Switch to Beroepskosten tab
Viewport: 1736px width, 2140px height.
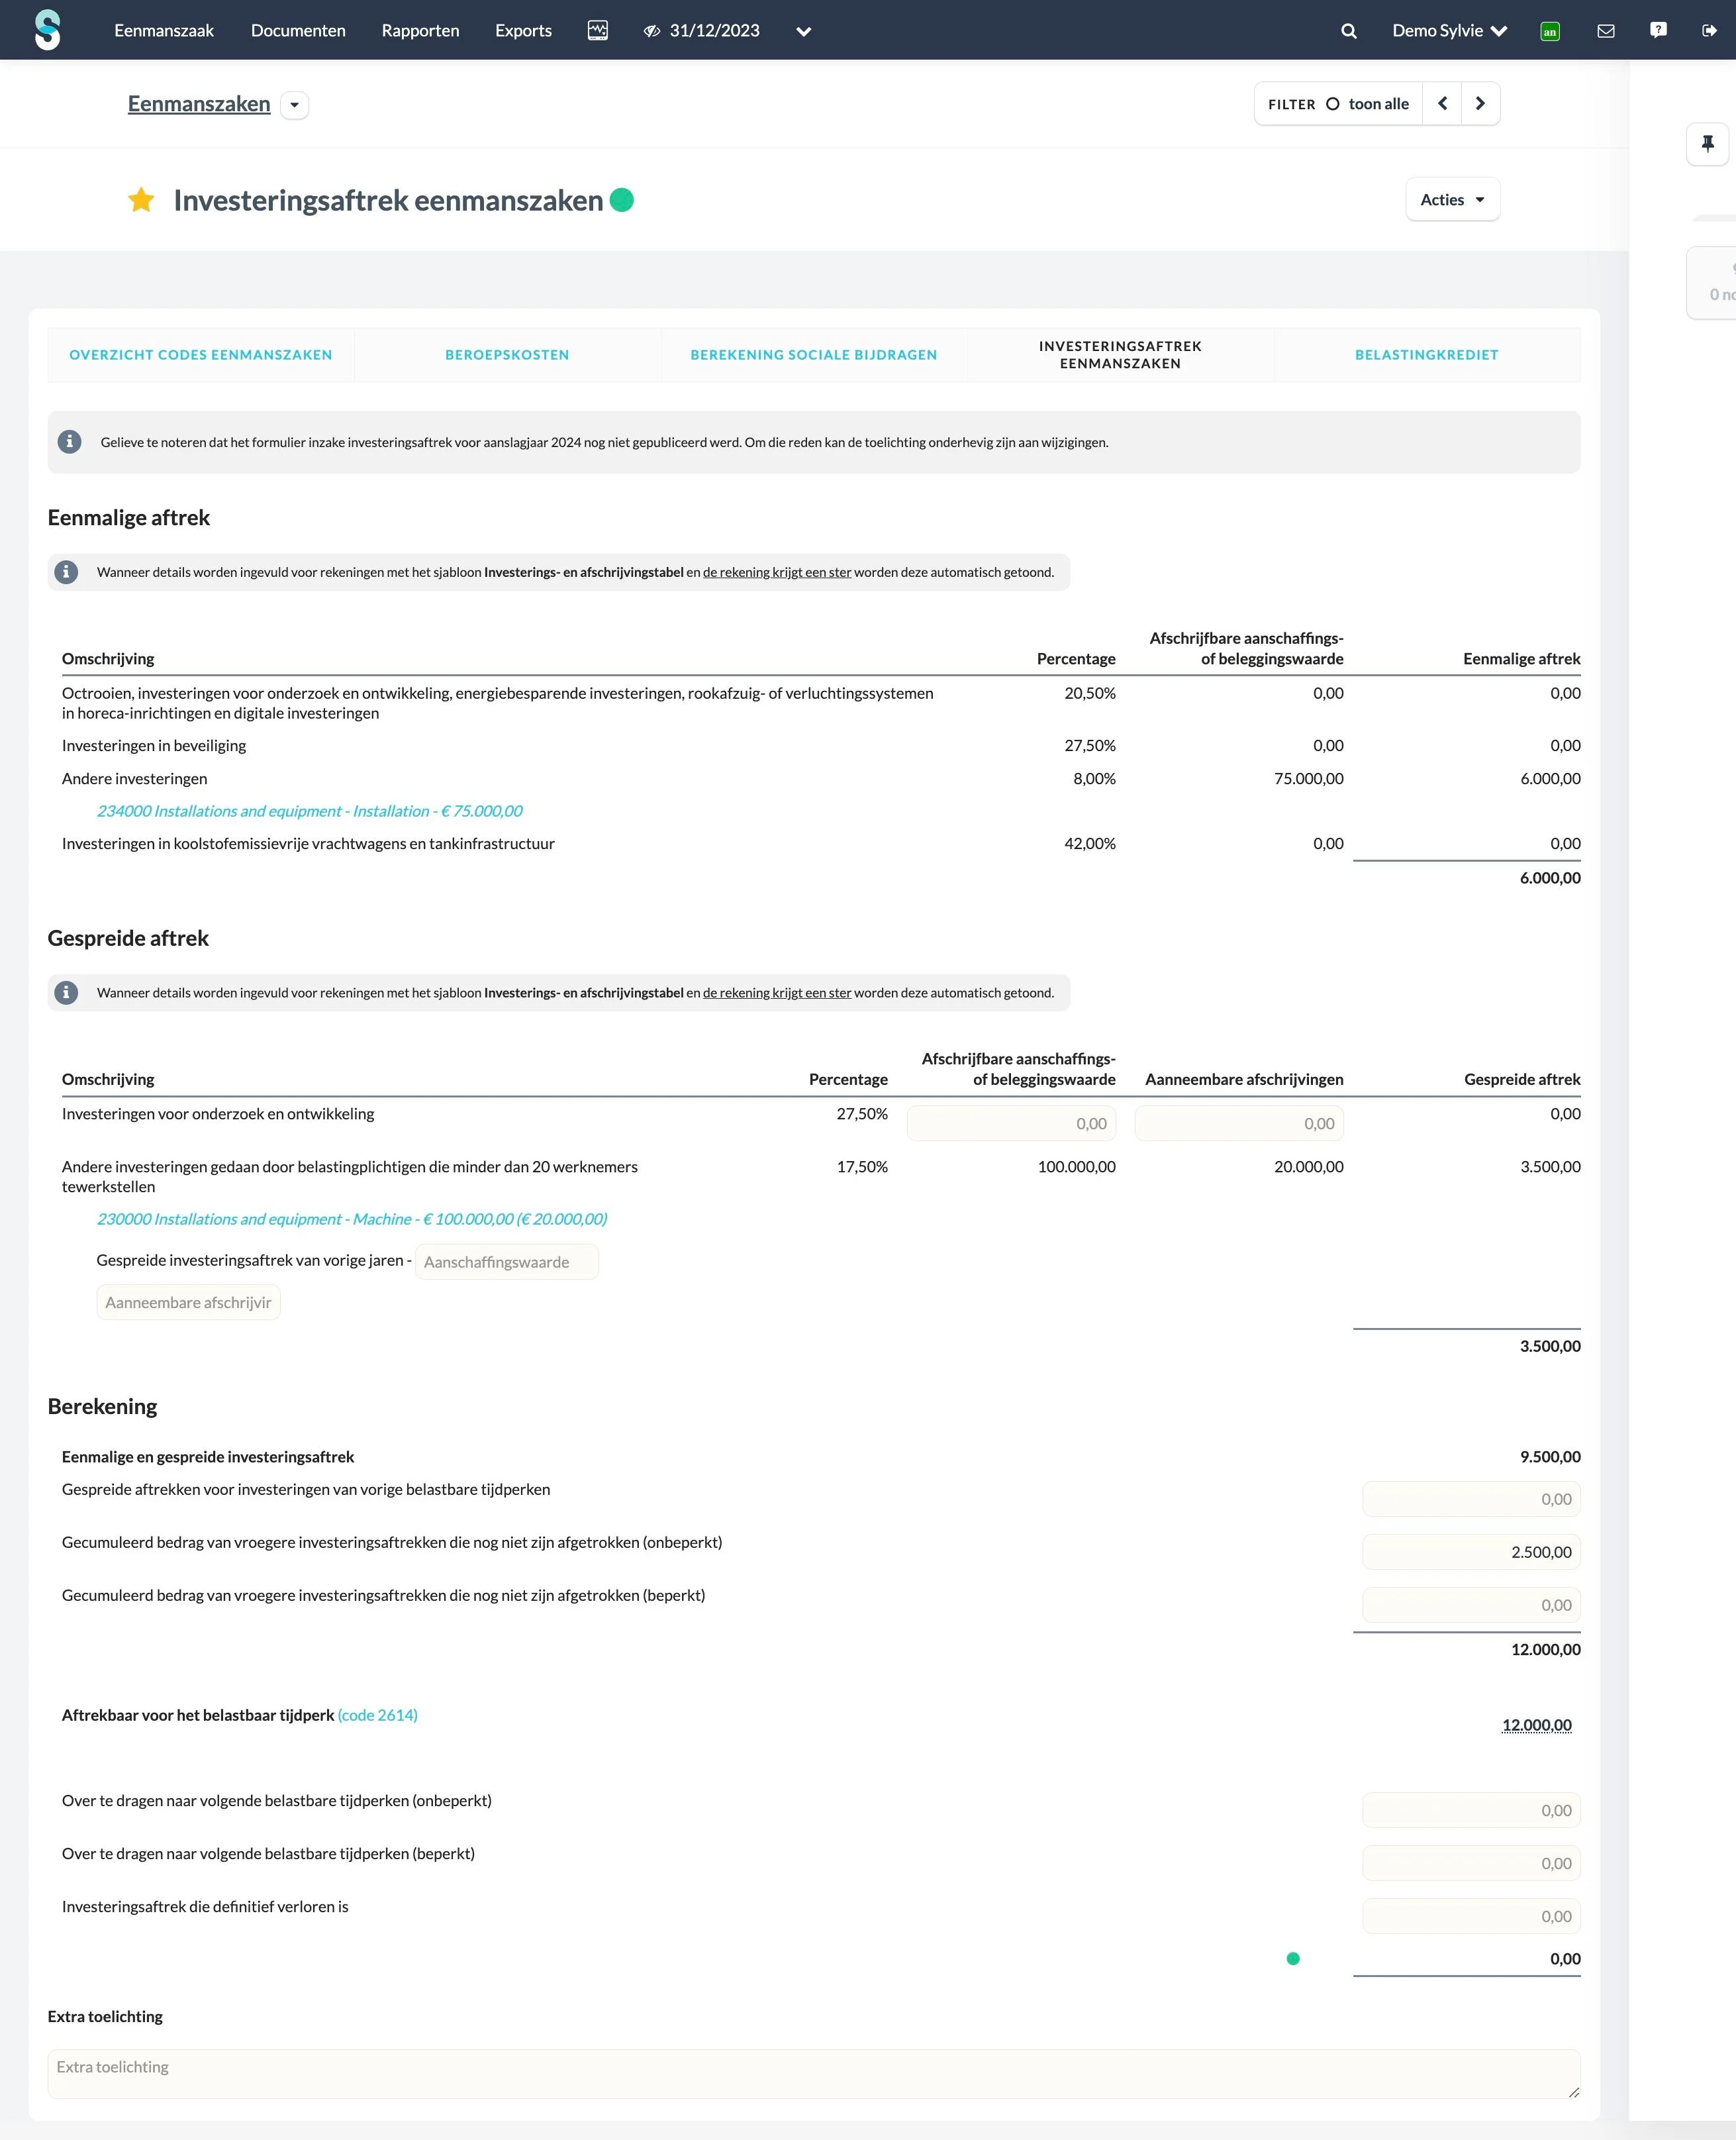pyautogui.click(x=507, y=355)
